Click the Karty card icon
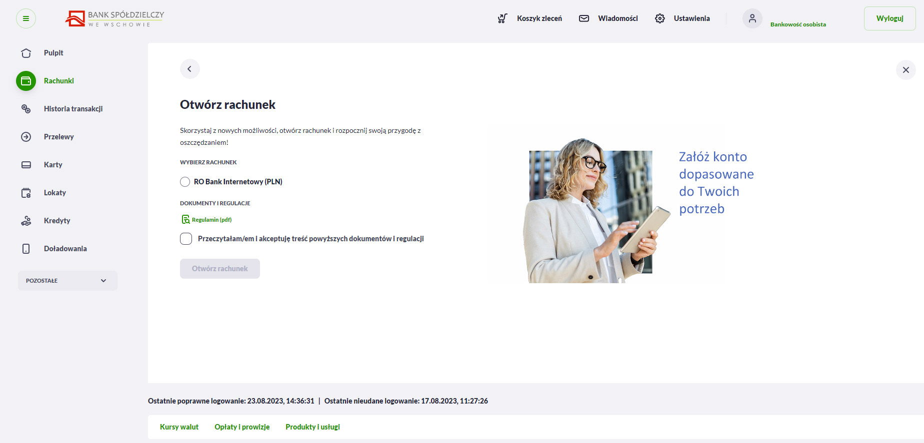 click(x=26, y=165)
